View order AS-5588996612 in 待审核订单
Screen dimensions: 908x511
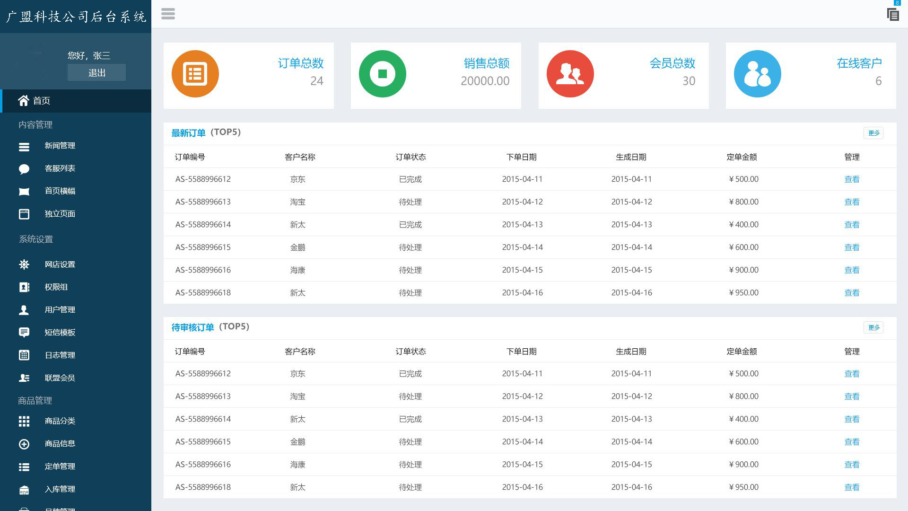pos(852,374)
